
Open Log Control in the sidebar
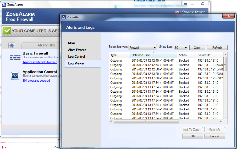76,57
